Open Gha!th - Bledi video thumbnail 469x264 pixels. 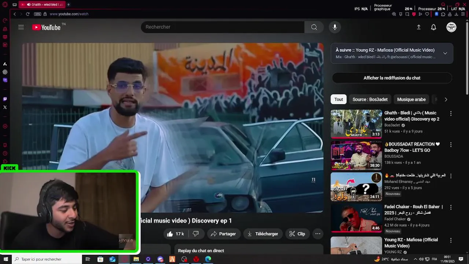coord(356,124)
